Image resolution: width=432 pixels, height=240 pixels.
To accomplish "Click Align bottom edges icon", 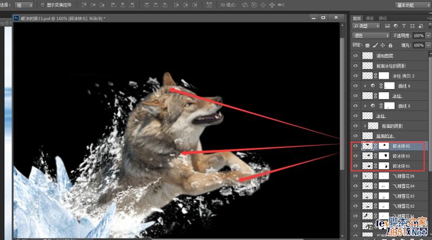I will point(102,5).
